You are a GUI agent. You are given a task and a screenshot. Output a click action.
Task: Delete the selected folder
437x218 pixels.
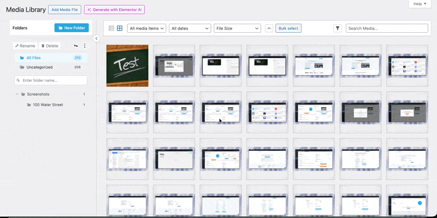(50, 46)
